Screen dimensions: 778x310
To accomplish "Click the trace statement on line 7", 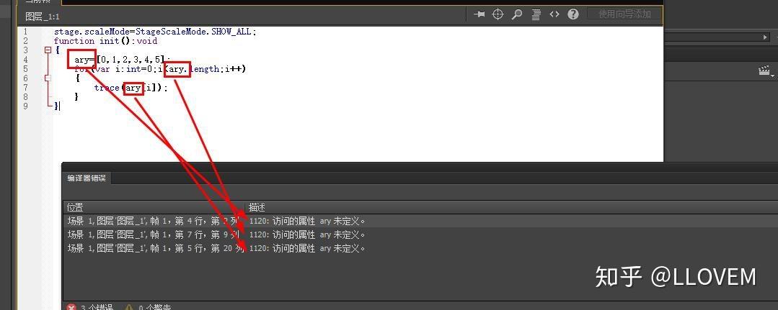I will coord(131,88).
